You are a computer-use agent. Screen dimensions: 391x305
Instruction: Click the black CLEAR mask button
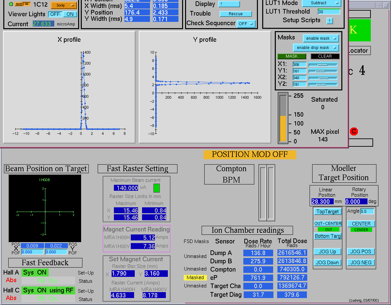point(325,56)
